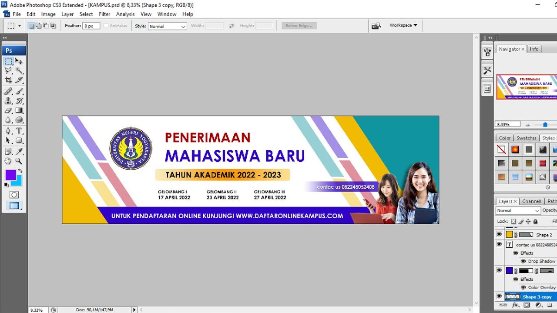
Task: Select the Sponge tool
Action: tap(19, 120)
